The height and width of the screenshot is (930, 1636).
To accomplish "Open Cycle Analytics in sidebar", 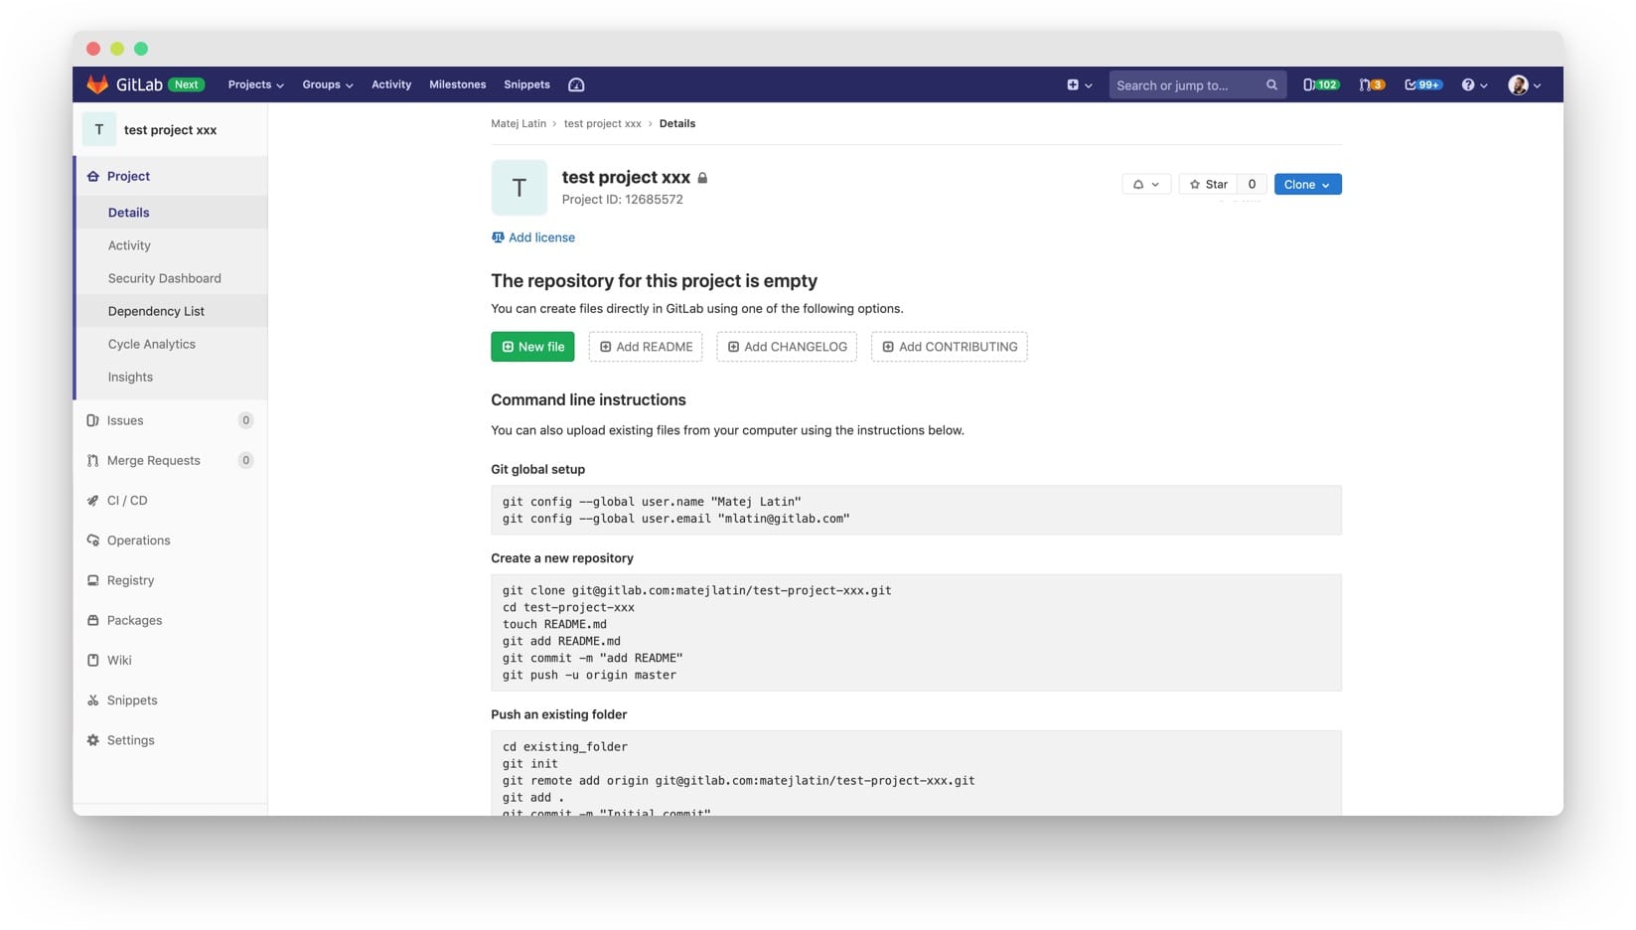I will 171,344.
